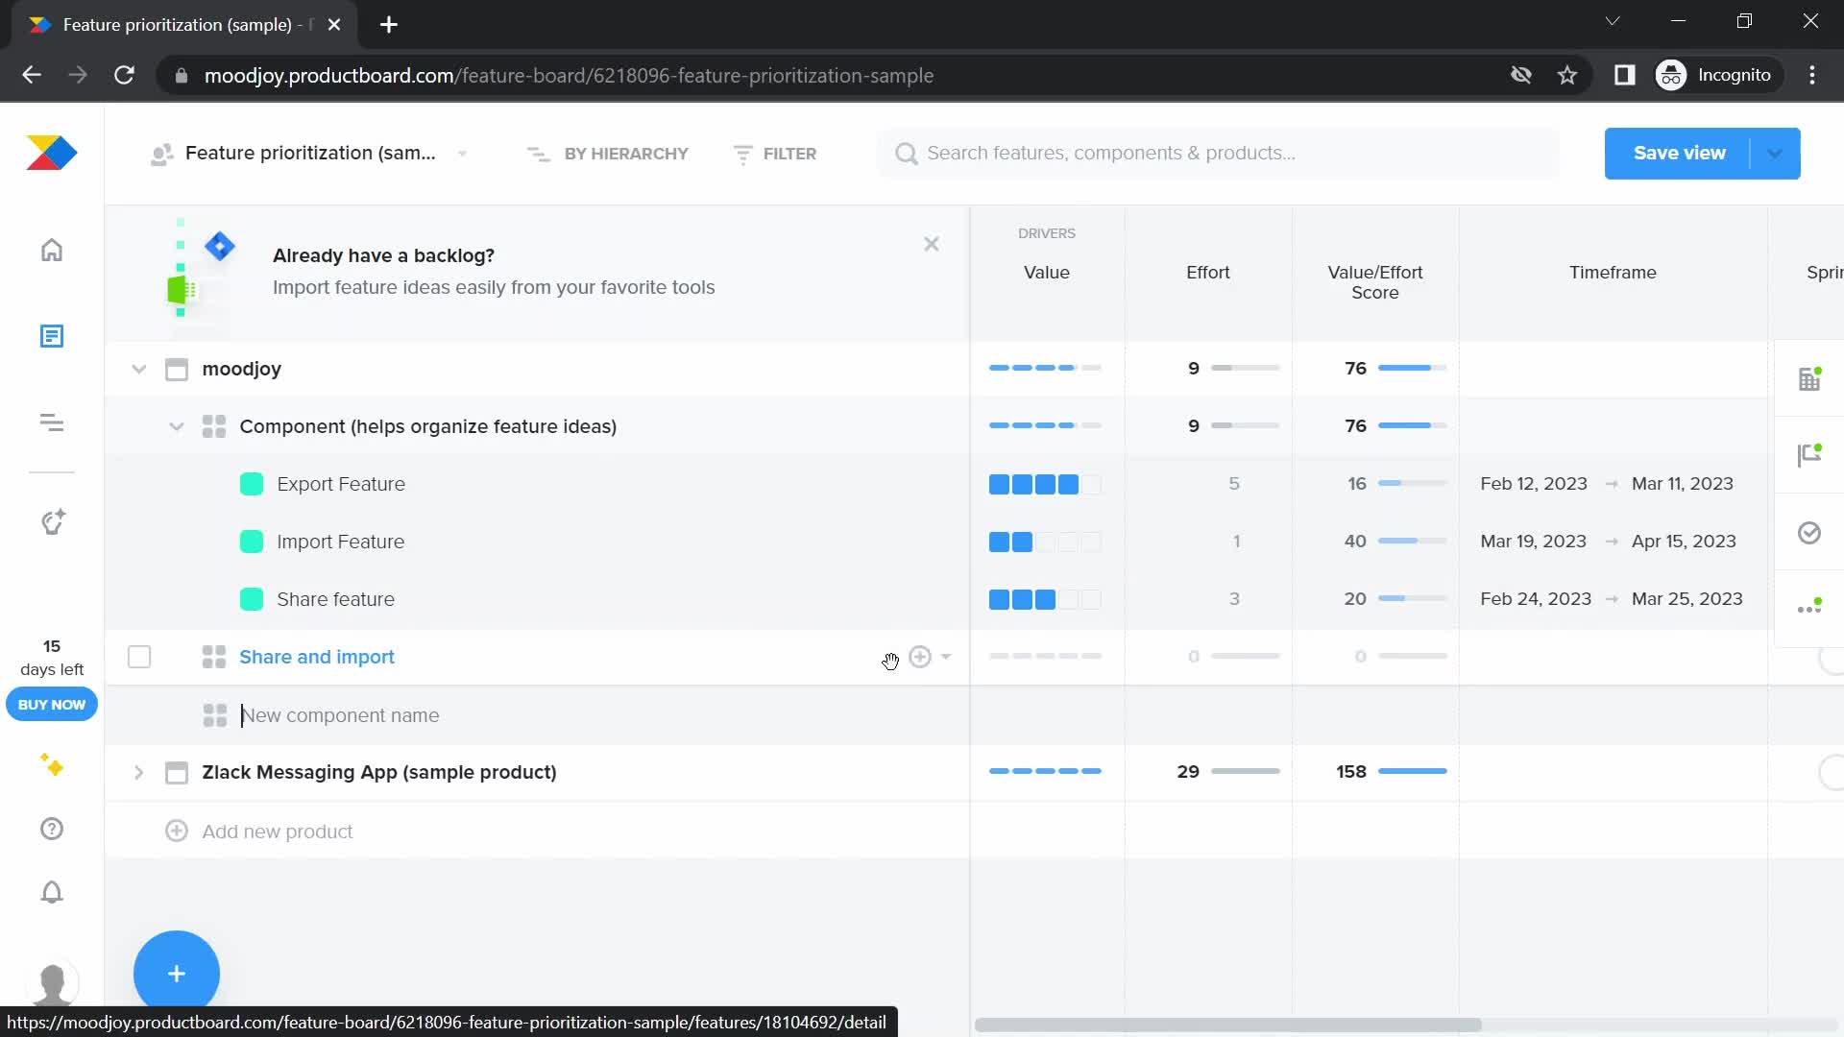
Task: Click the moodjoy product icon
Action: (177, 370)
